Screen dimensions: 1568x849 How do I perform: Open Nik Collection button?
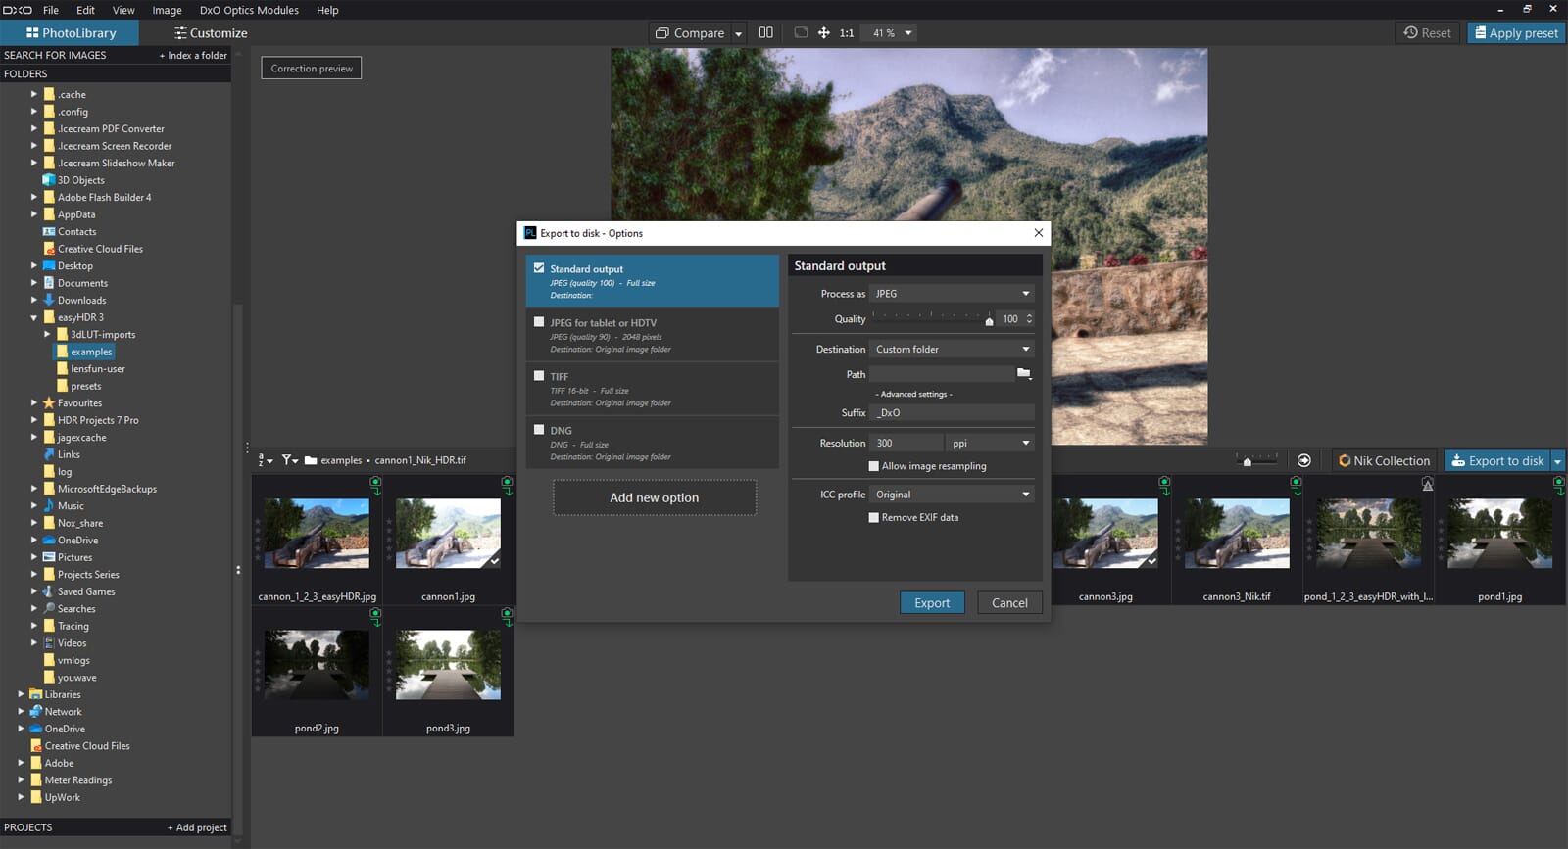(1385, 460)
